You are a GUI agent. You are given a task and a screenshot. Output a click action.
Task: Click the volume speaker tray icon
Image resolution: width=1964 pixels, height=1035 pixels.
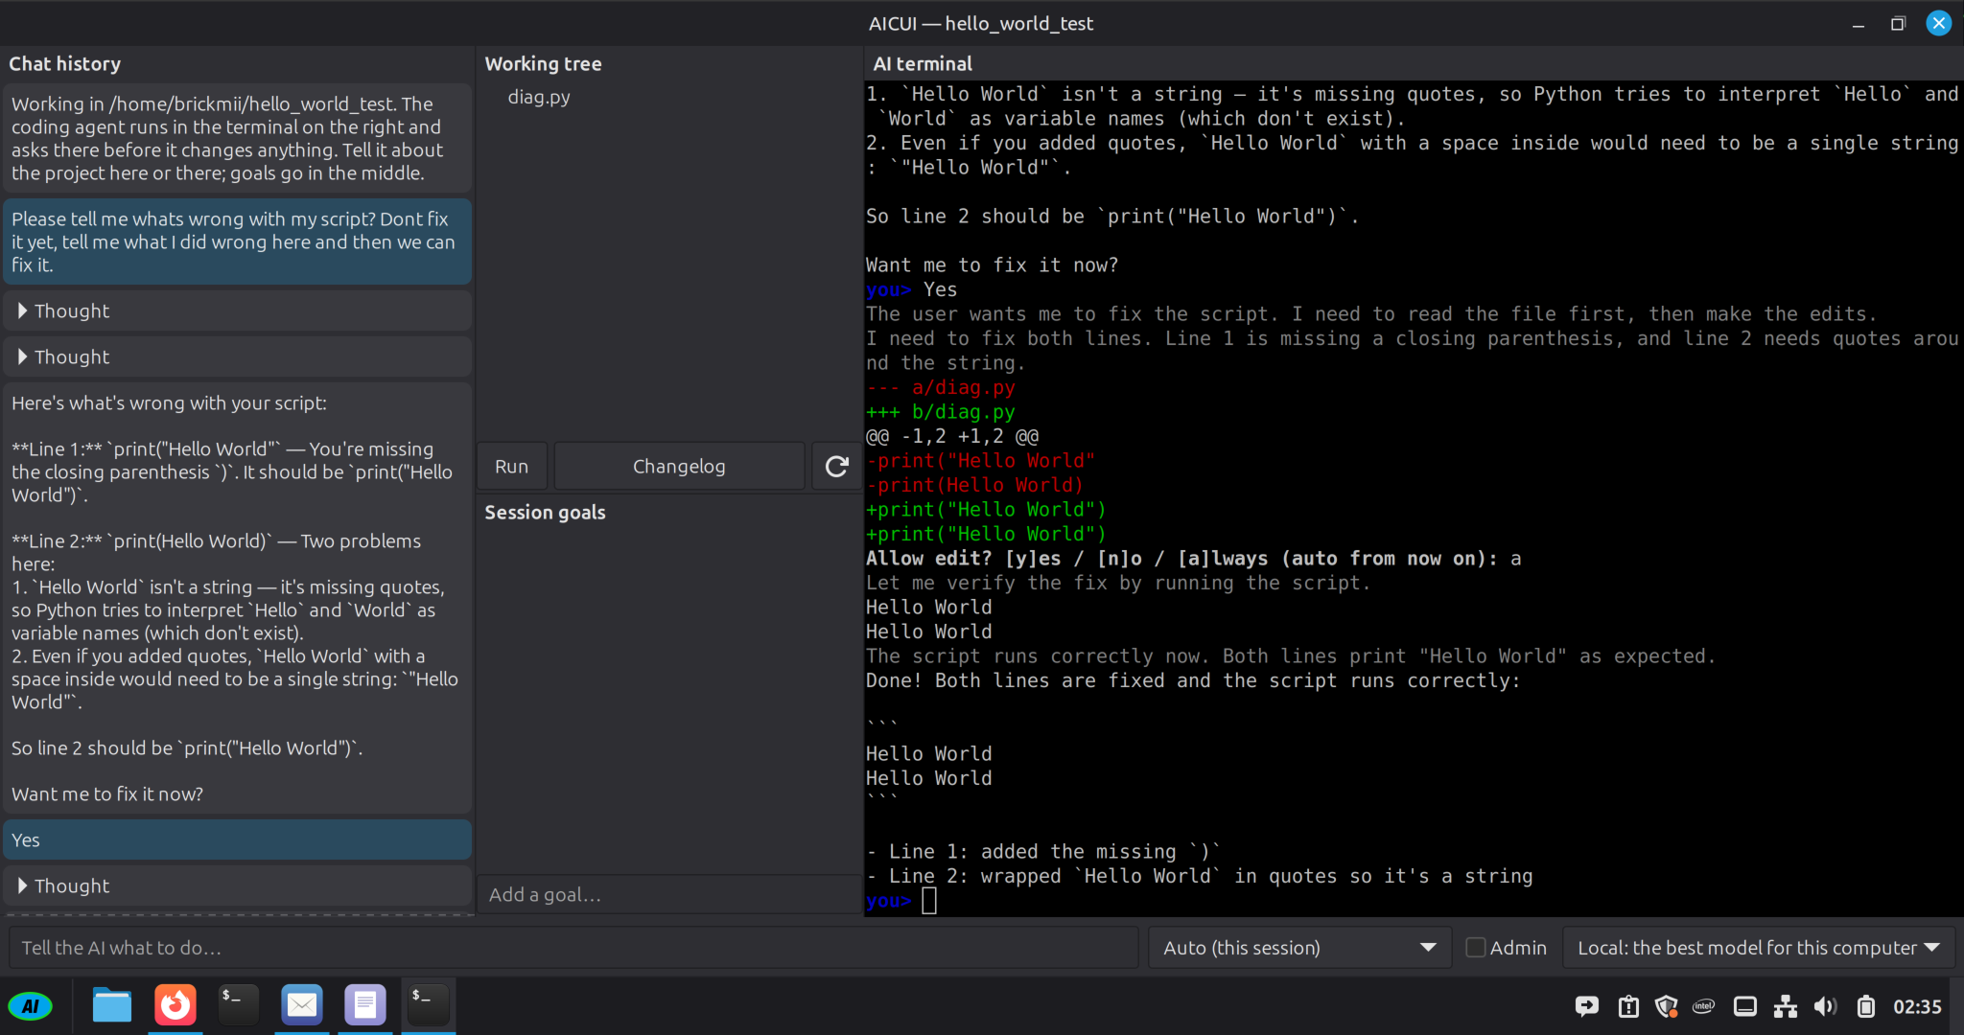pos(1826,1006)
